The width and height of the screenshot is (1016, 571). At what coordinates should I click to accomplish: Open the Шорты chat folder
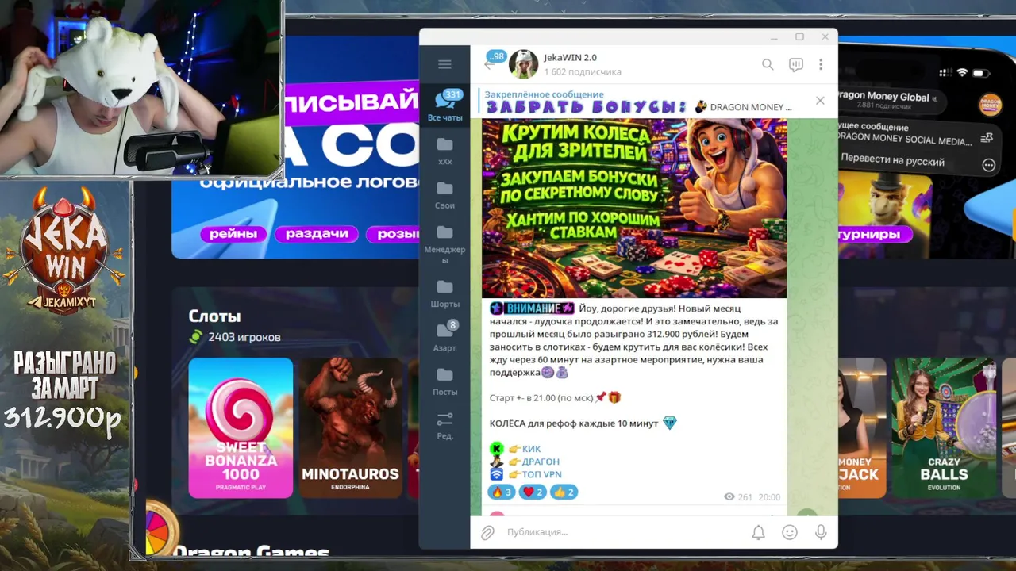coord(444,293)
